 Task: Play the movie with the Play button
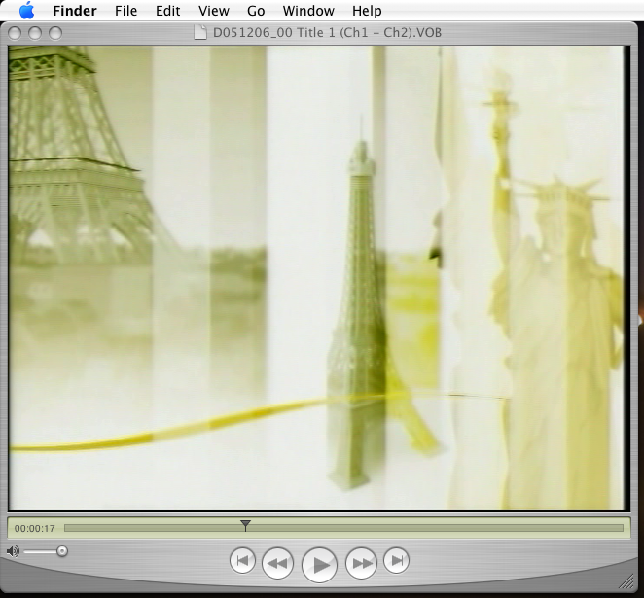(319, 565)
